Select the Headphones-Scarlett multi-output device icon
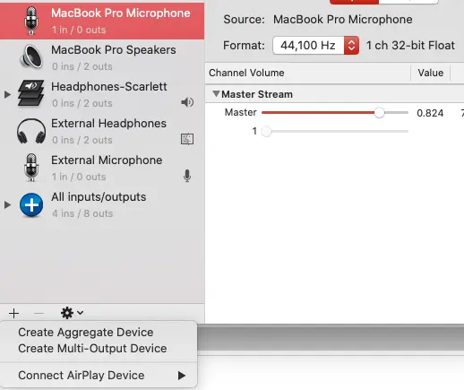The height and width of the screenshot is (390, 464). pos(30,93)
